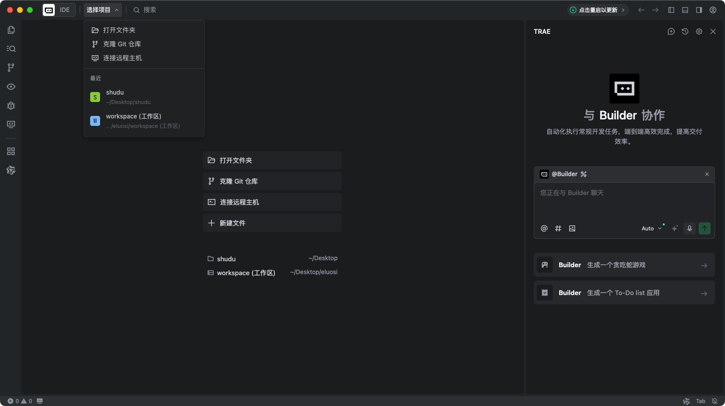Click the AI icon at sidebar bottom

11,170
